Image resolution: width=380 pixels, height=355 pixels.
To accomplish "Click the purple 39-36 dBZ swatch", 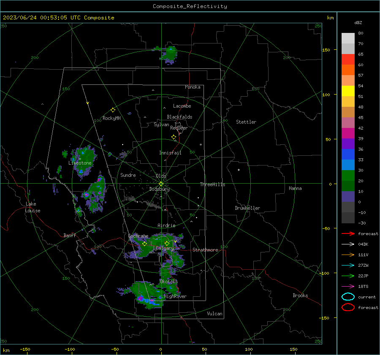I will coord(348,144).
